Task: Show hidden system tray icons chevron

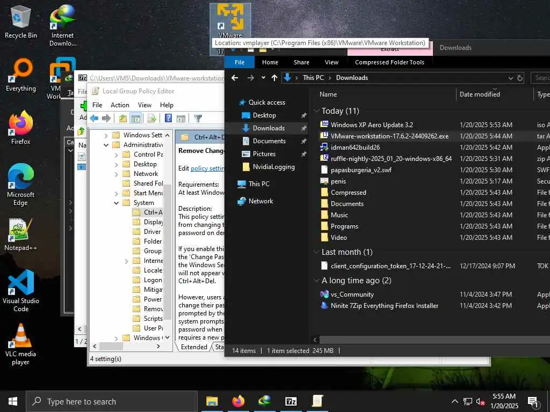Action: [x=454, y=401]
